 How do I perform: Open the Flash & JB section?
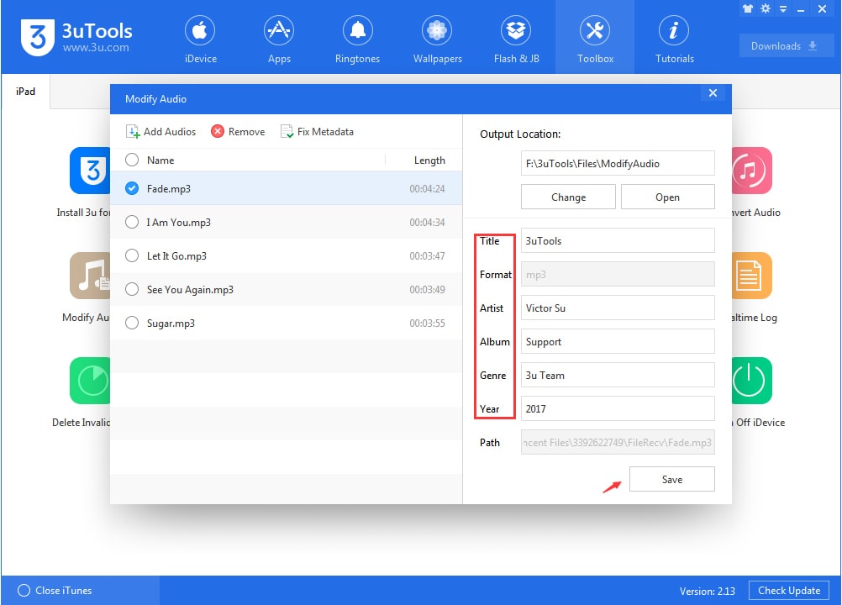(515, 38)
